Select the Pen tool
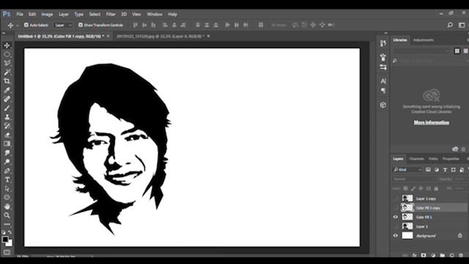 pyautogui.click(x=7, y=171)
